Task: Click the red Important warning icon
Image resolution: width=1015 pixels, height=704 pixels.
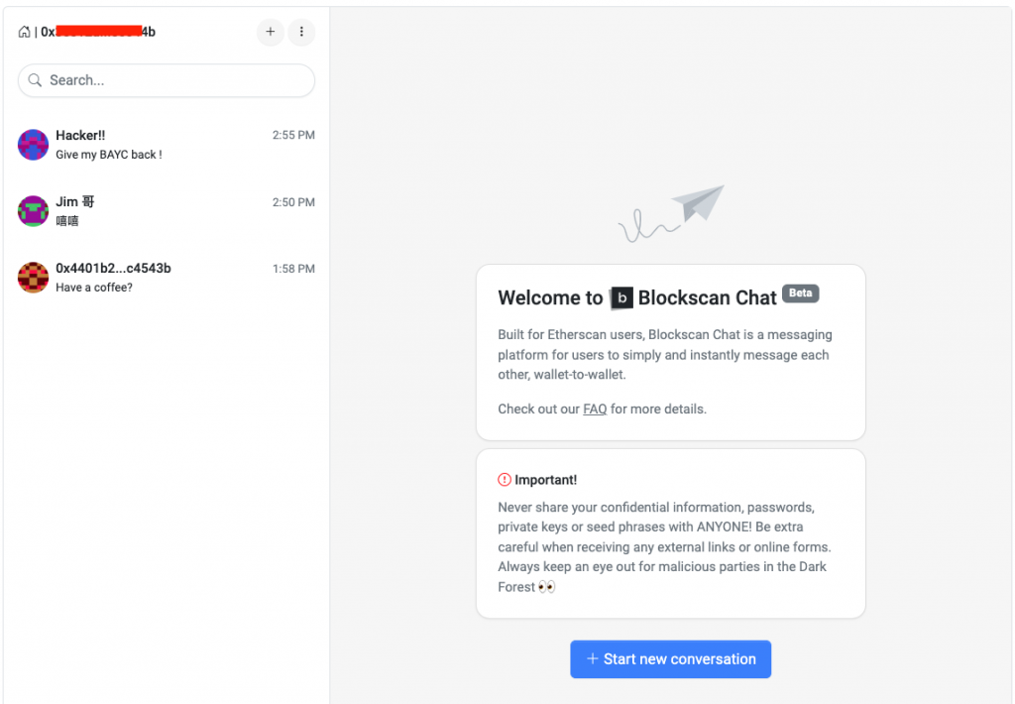Action: [x=505, y=480]
